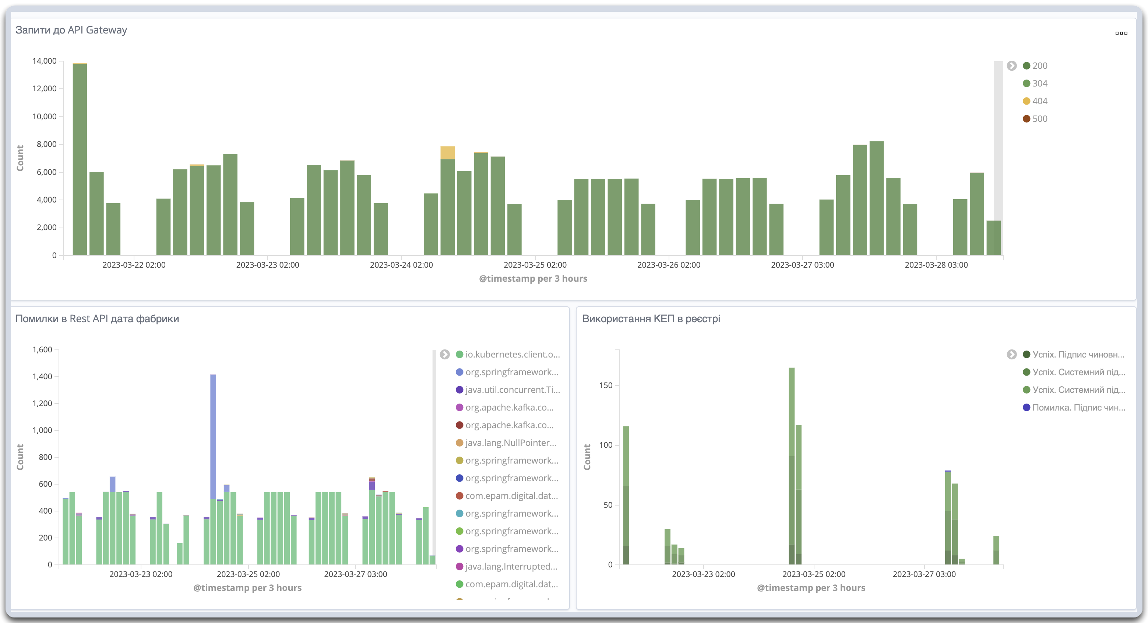Click the java.util.concurrent legend dot

coord(459,390)
